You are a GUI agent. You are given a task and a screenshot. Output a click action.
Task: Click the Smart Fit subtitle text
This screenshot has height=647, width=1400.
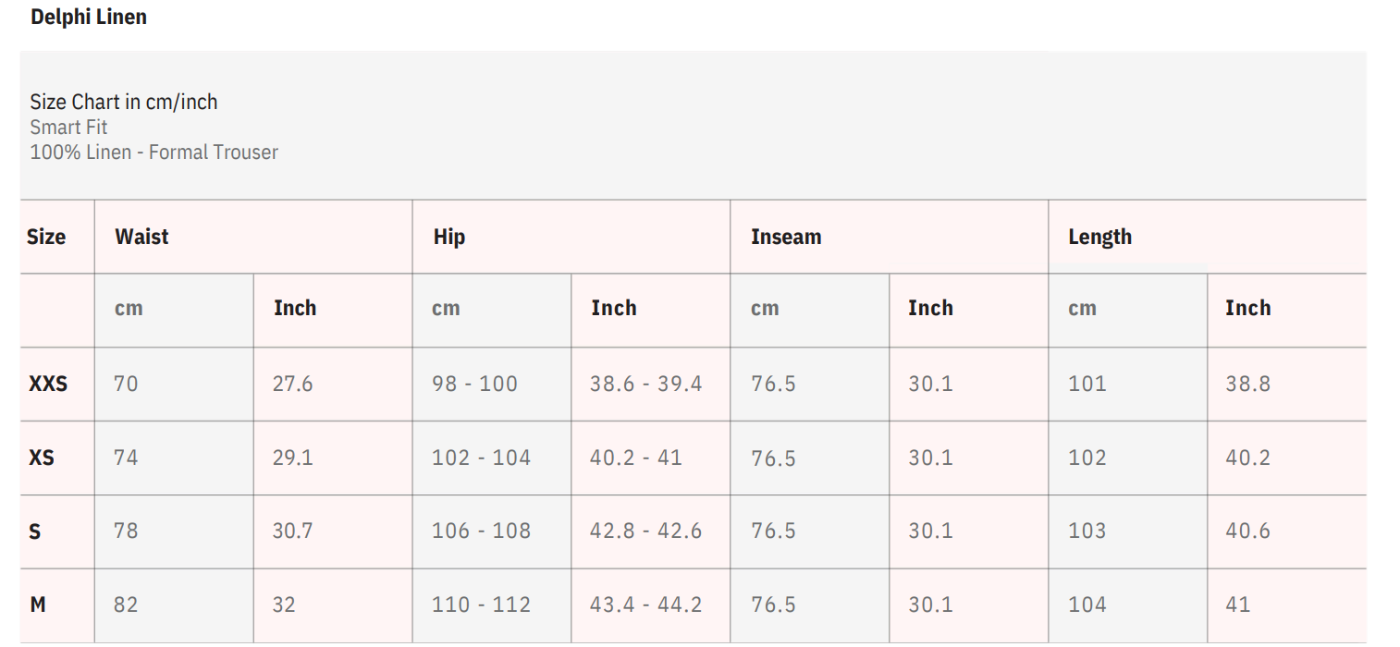pos(68,127)
